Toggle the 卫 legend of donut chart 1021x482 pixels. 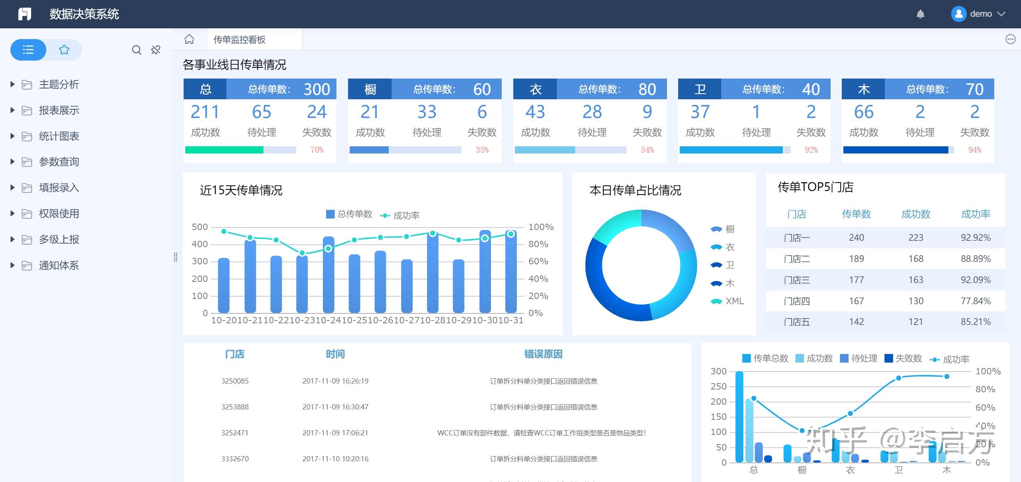[723, 265]
